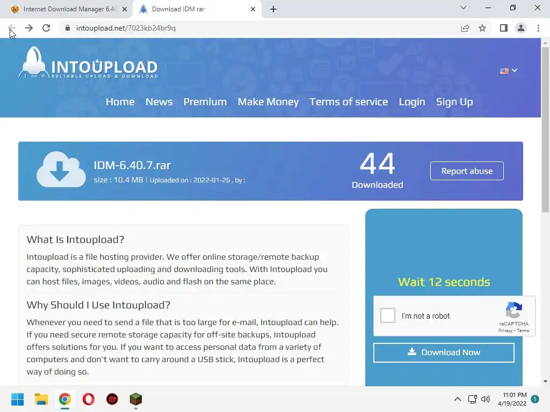Click the Intoupload rocket logo
The image size is (550, 412).
click(88, 63)
